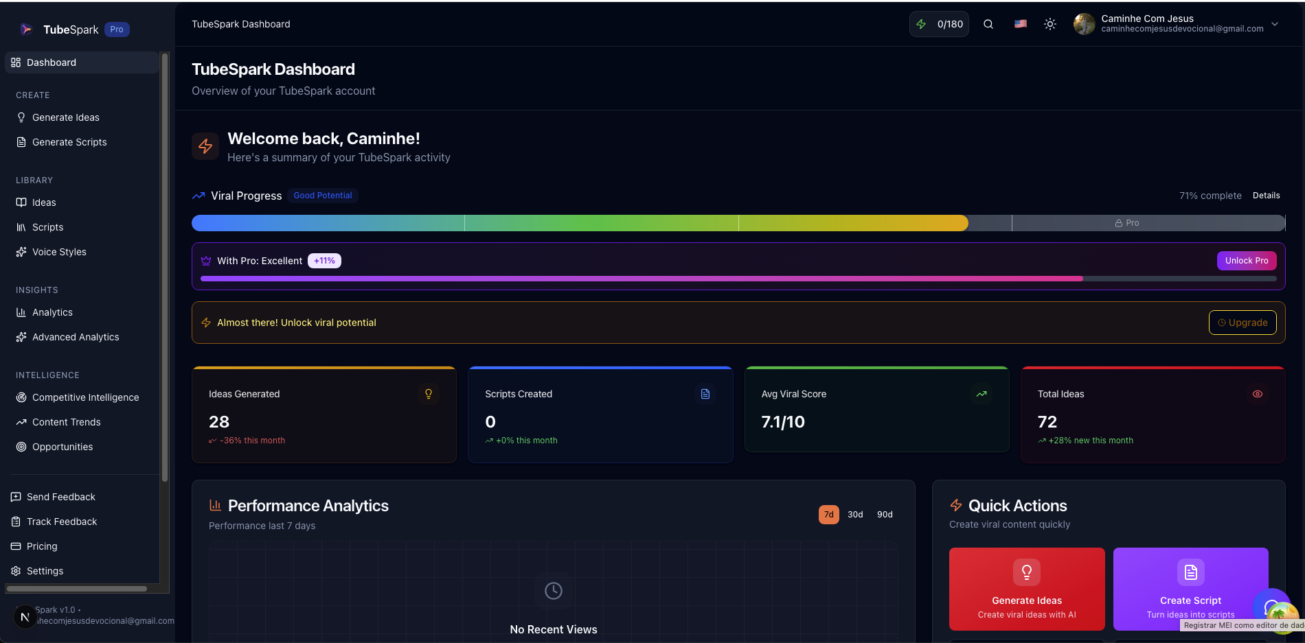This screenshot has width=1305, height=643.
Task: Click the Unlock Pro button
Action: [x=1247, y=261]
